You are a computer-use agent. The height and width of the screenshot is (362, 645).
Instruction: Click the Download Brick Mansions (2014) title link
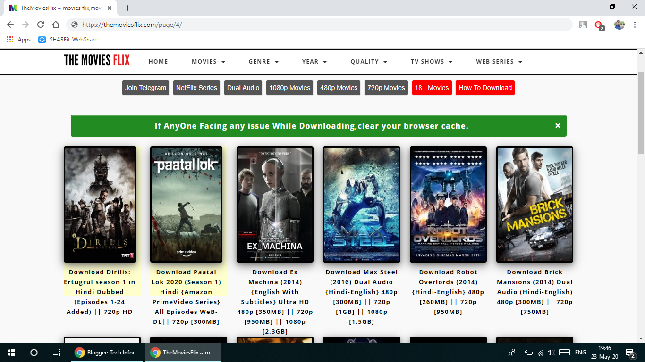pyautogui.click(x=535, y=292)
